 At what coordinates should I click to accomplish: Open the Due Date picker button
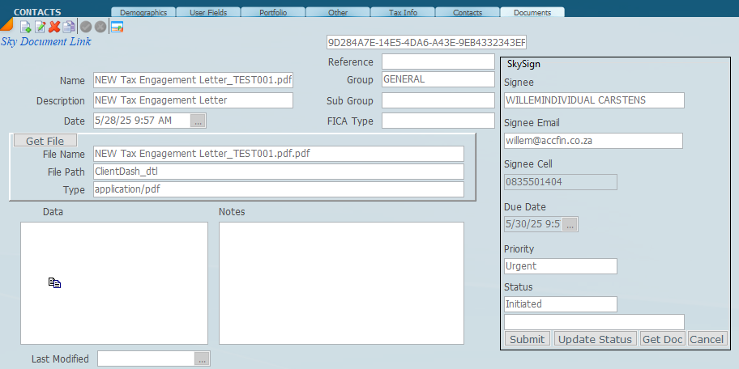tap(570, 224)
